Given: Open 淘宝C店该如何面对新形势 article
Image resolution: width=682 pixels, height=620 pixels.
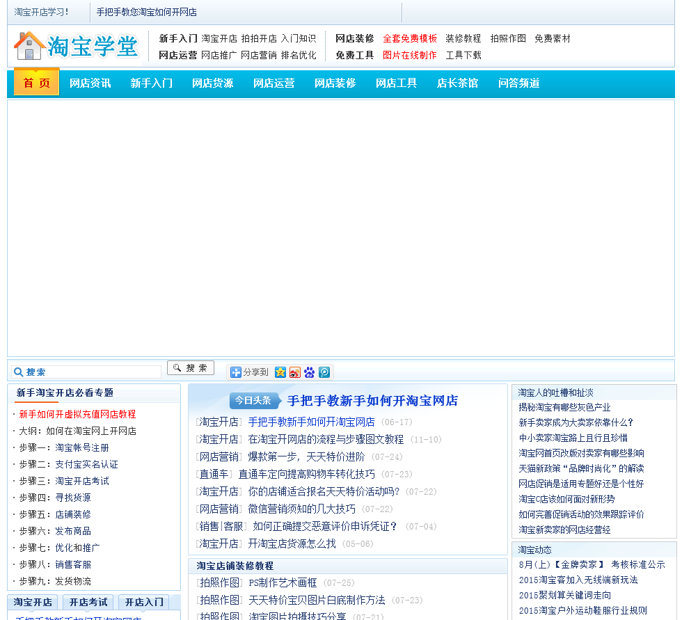Looking at the screenshot, I should coord(566,499).
